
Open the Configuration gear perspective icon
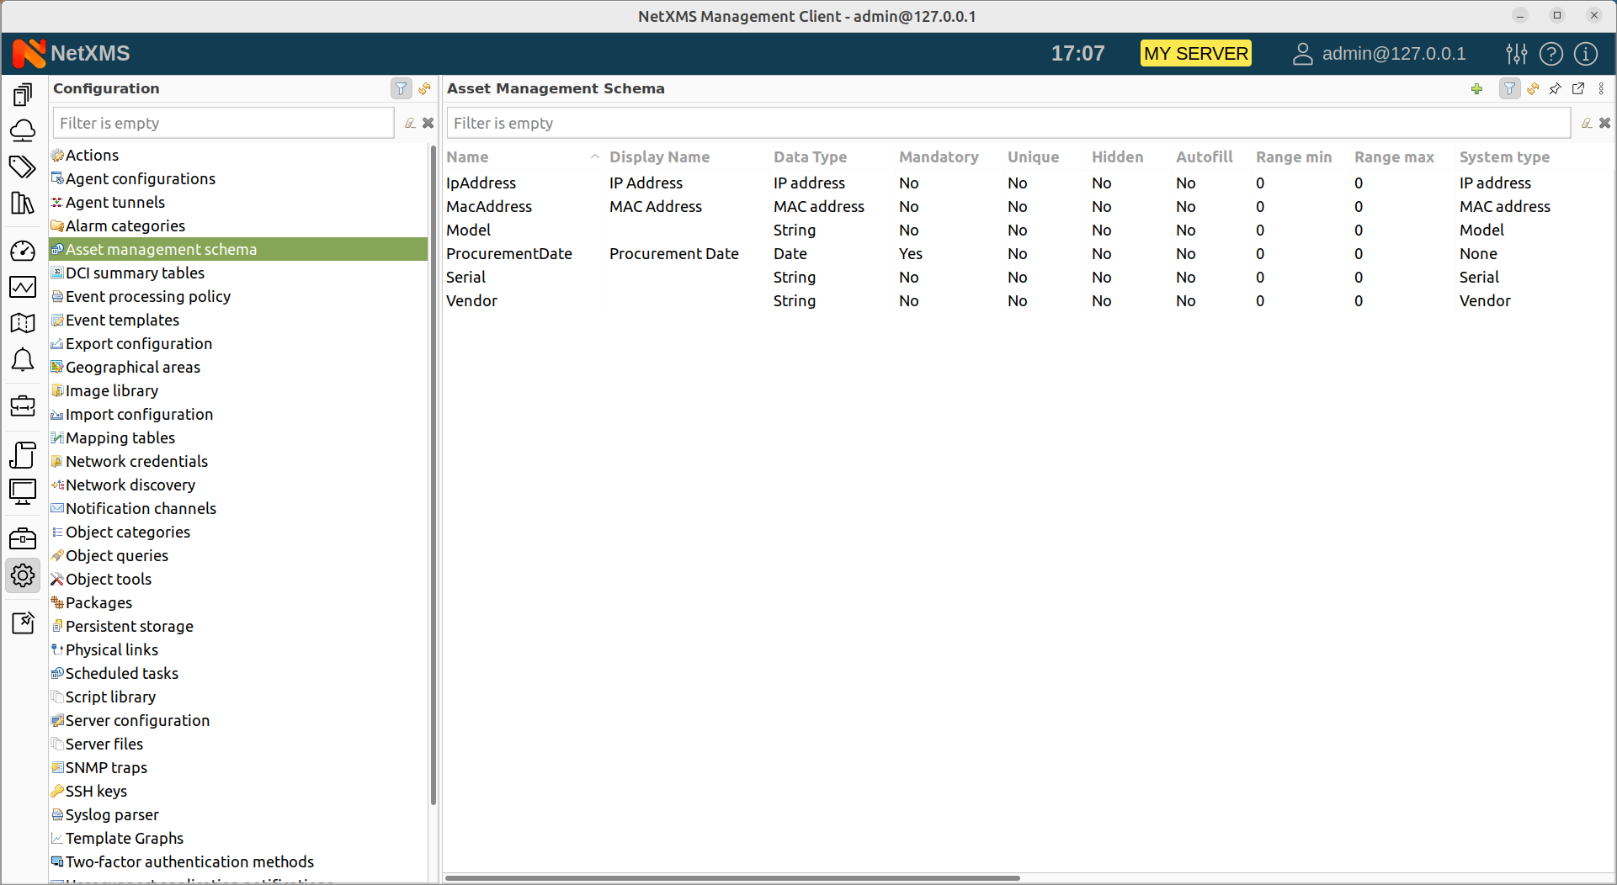click(23, 575)
